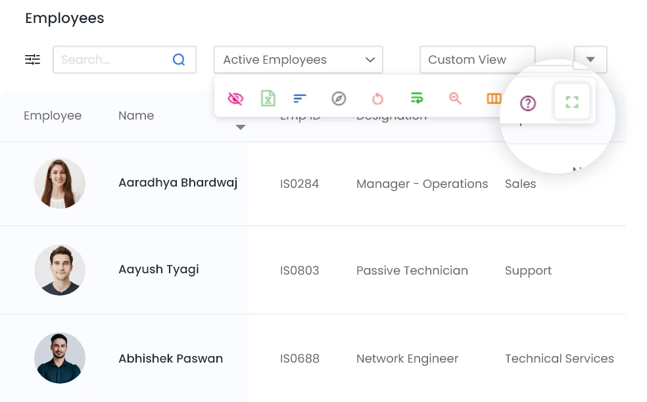
Task: Click the blue search magnifier button
Action: (x=179, y=60)
